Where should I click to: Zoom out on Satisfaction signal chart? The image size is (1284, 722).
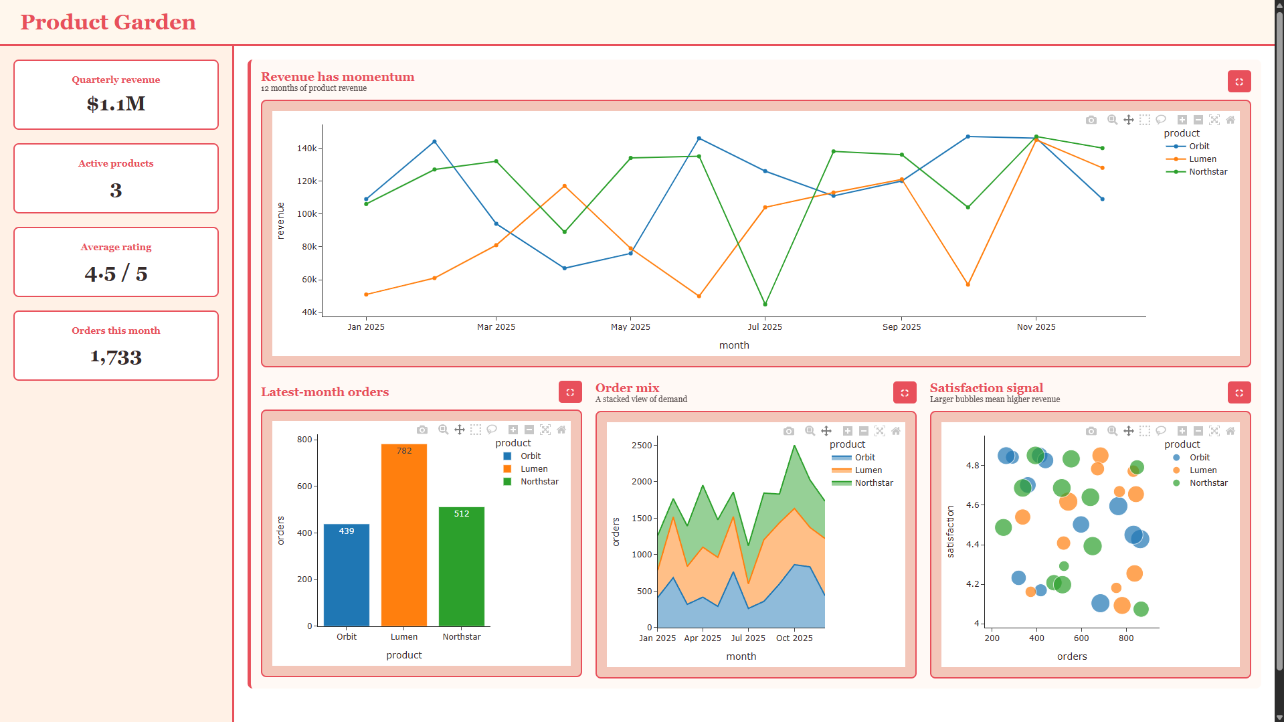[1198, 431]
